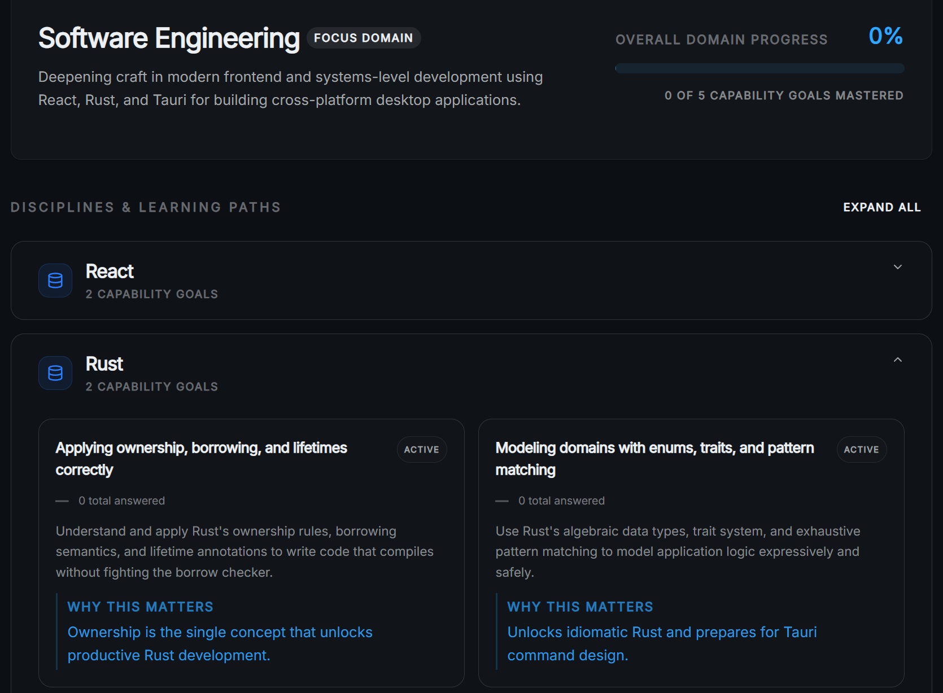Click the Rust discipline database icon
This screenshot has width=943, height=693.
(55, 373)
